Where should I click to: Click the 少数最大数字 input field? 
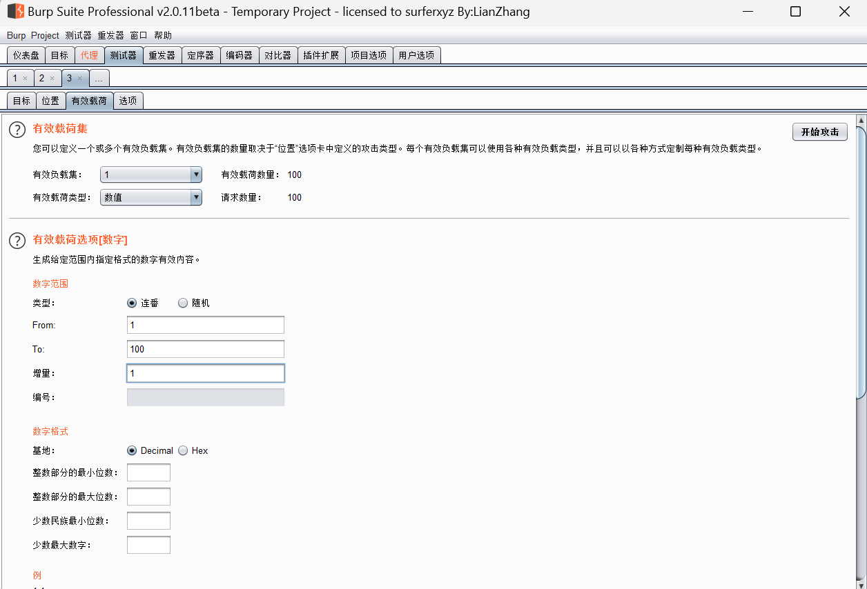148,545
